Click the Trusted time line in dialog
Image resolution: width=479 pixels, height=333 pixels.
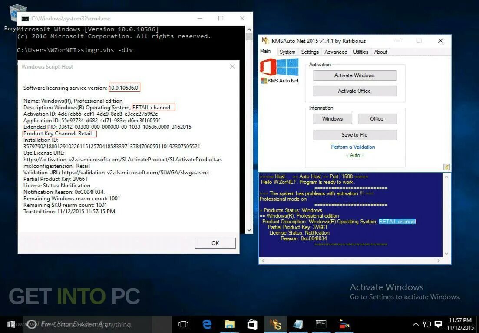[69, 211]
